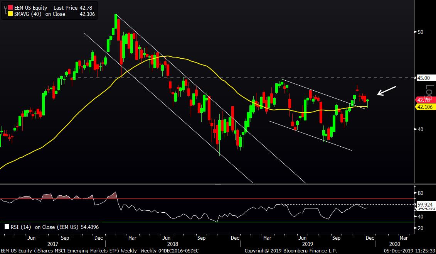Click the pane divider grip above RSI panel
Screen dimensions: 436x254
[x=218, y=184]
